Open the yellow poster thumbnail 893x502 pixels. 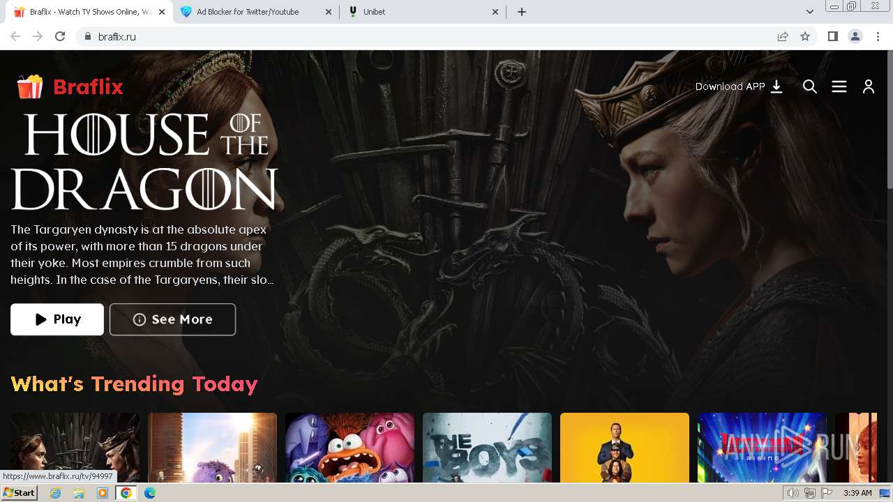point(624,448)
